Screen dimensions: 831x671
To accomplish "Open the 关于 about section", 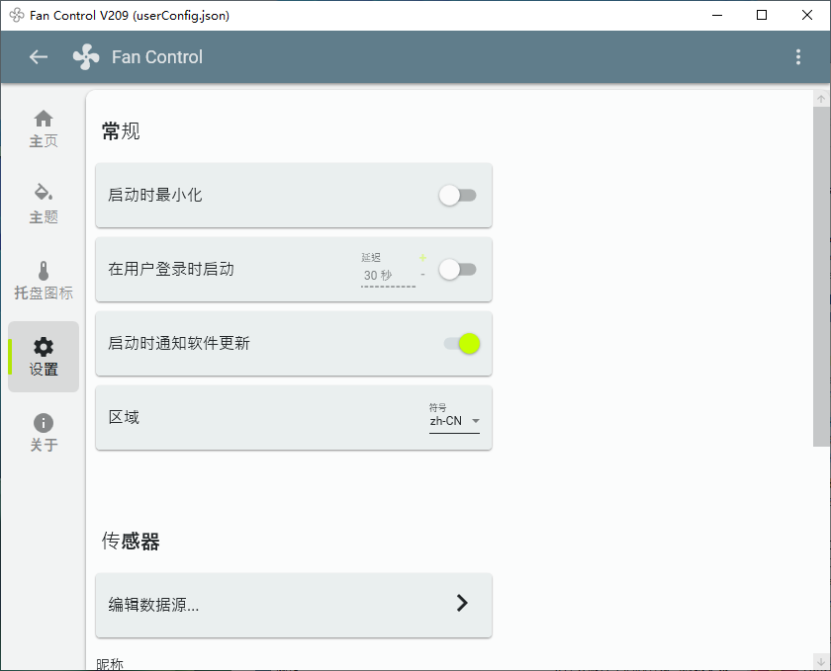I will 44,432.
